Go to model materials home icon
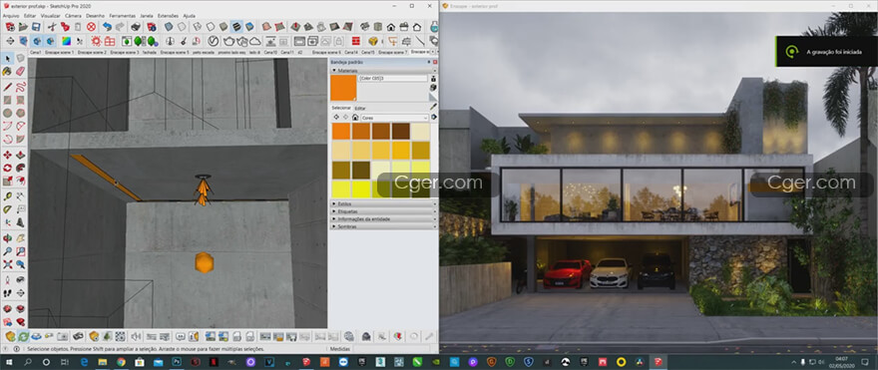This screenshot has width=878, height=370. [355, 118]
